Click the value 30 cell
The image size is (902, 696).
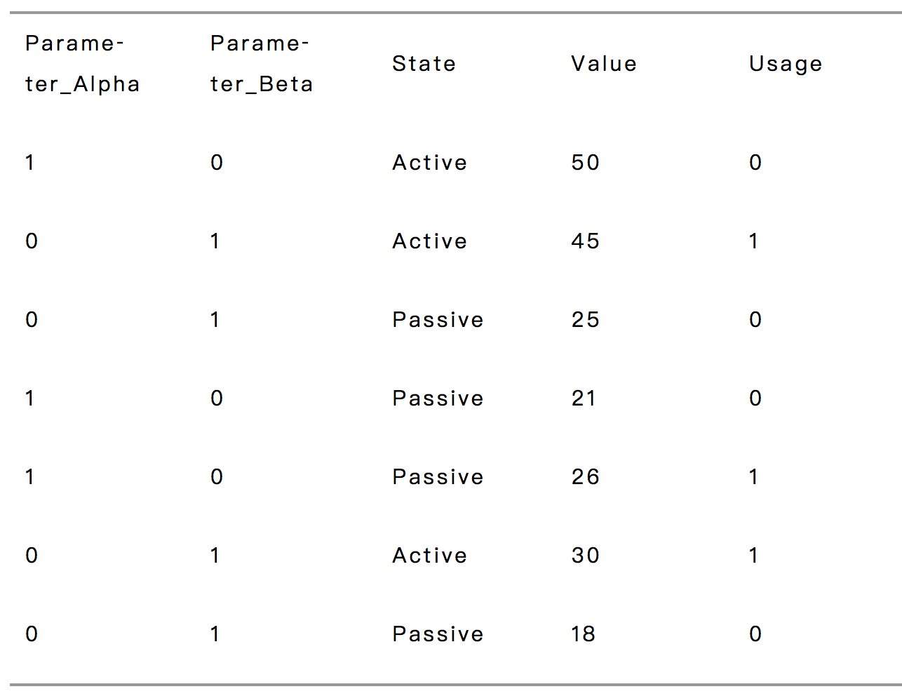point(585,556)
